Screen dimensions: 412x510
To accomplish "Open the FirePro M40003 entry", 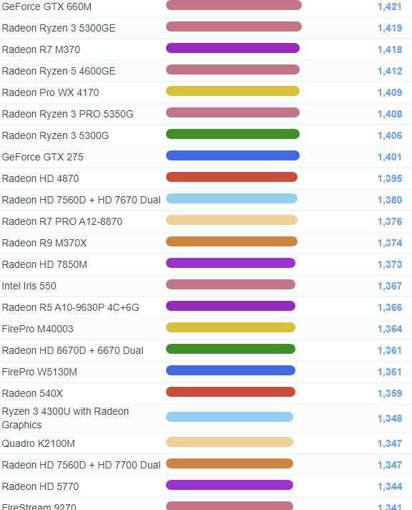I will (x=38, y=329).
